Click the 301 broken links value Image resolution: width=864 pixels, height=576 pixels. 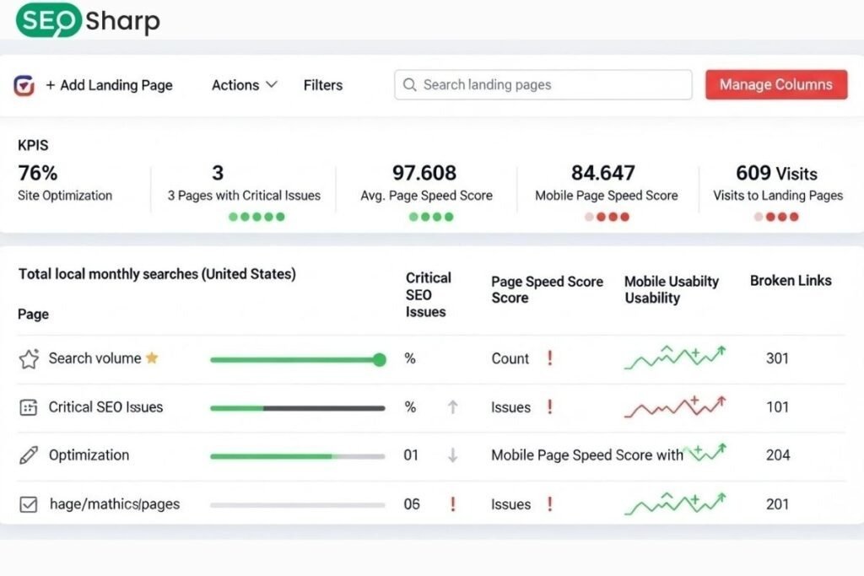pyautogui.click(x=777, y=358)
